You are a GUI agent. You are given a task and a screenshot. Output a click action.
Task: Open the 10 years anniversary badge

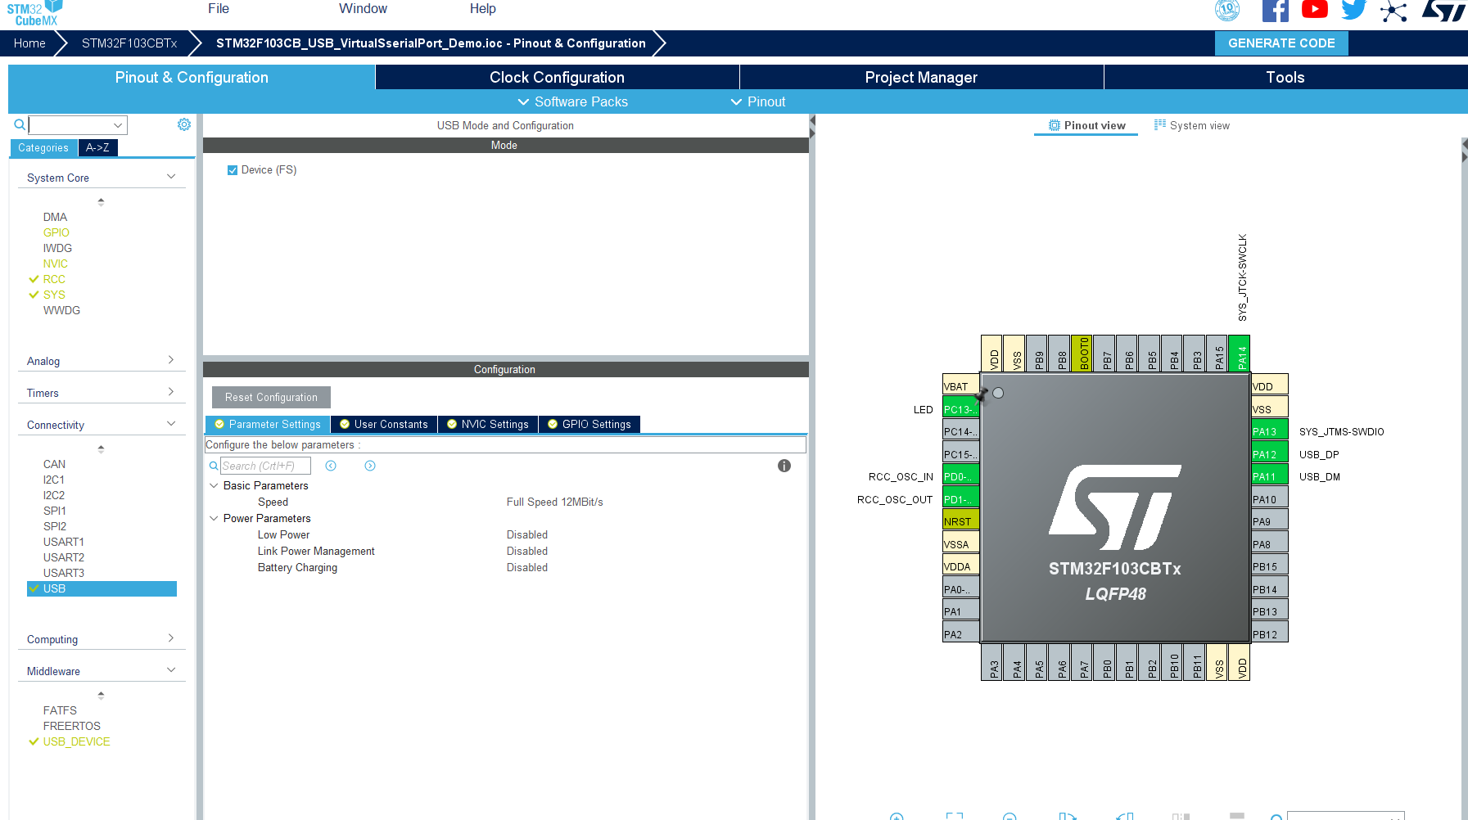[1226, 10]
